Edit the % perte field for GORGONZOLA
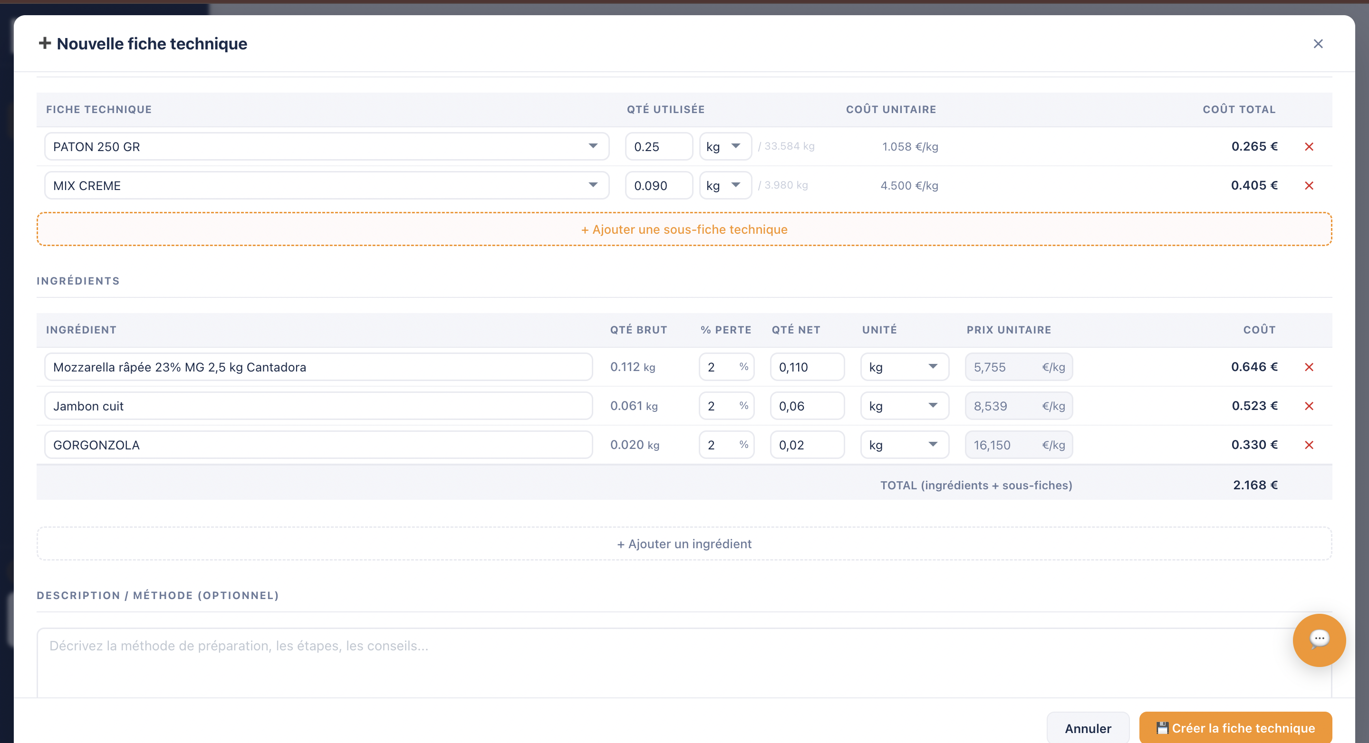The height and width of the screenshot is (743, 1369). [x=726, y=445]
